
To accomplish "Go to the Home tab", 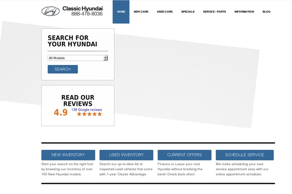I will (x=121, y=12).
